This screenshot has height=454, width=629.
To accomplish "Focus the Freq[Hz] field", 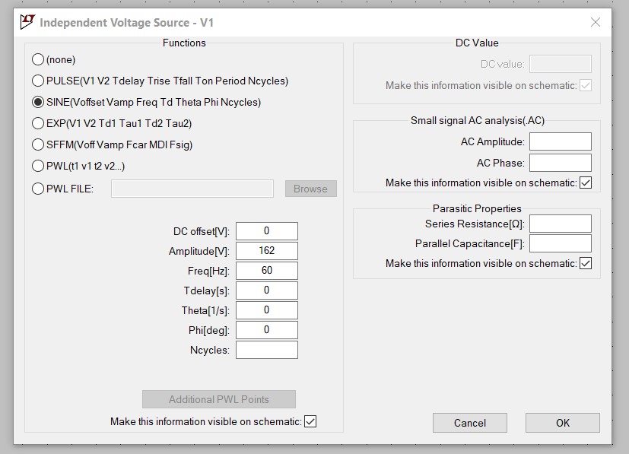I will (x=267, y=270).
